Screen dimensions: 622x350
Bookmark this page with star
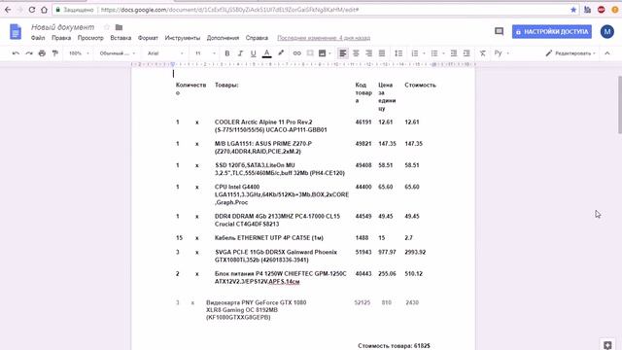pos(573,10)
